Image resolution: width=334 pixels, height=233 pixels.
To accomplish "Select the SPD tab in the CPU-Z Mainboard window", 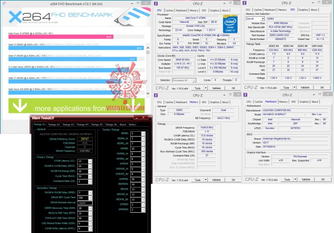I will pos(293,102).
